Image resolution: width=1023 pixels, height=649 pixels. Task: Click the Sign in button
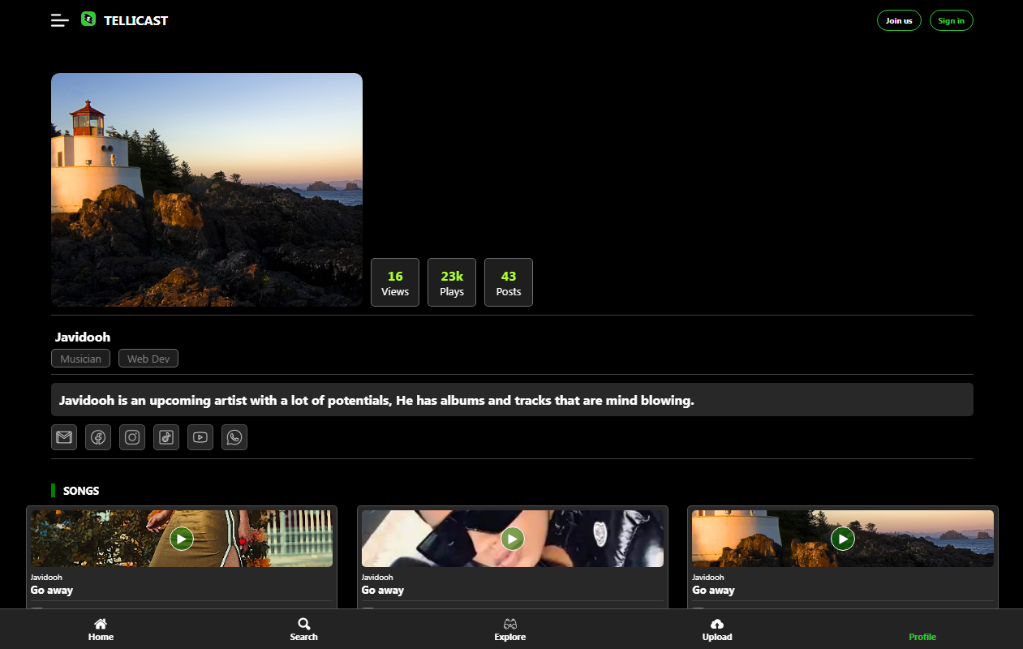[x=951, y=20]
